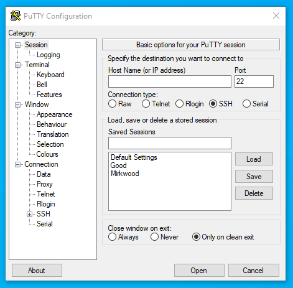Image resolution: width=293 pixels, height=288 pixels.
Task: Expand the SSH tree node
Action: point(29,214)
